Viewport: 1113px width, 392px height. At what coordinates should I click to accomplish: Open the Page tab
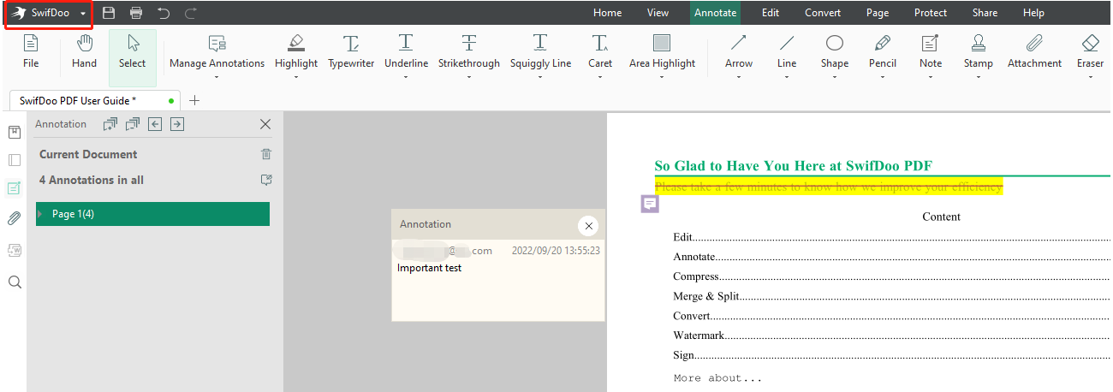(878, 13)
